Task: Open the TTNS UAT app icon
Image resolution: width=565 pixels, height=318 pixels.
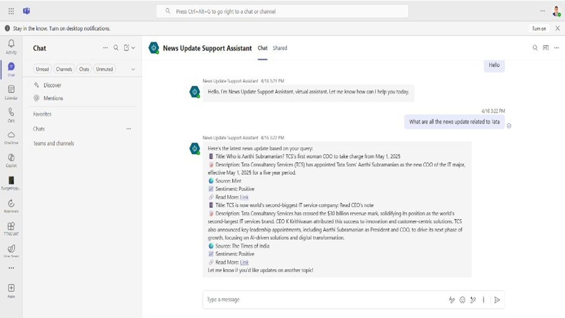Action: 11,229
